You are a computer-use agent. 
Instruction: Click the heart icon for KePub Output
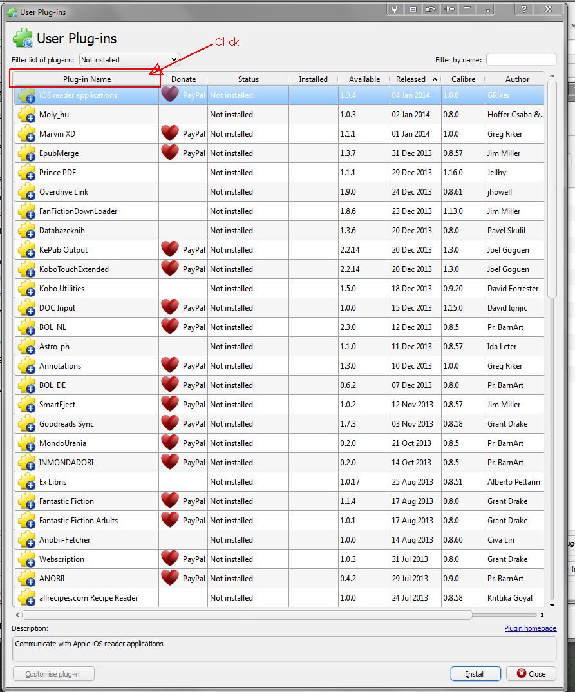tap(170, 249)
